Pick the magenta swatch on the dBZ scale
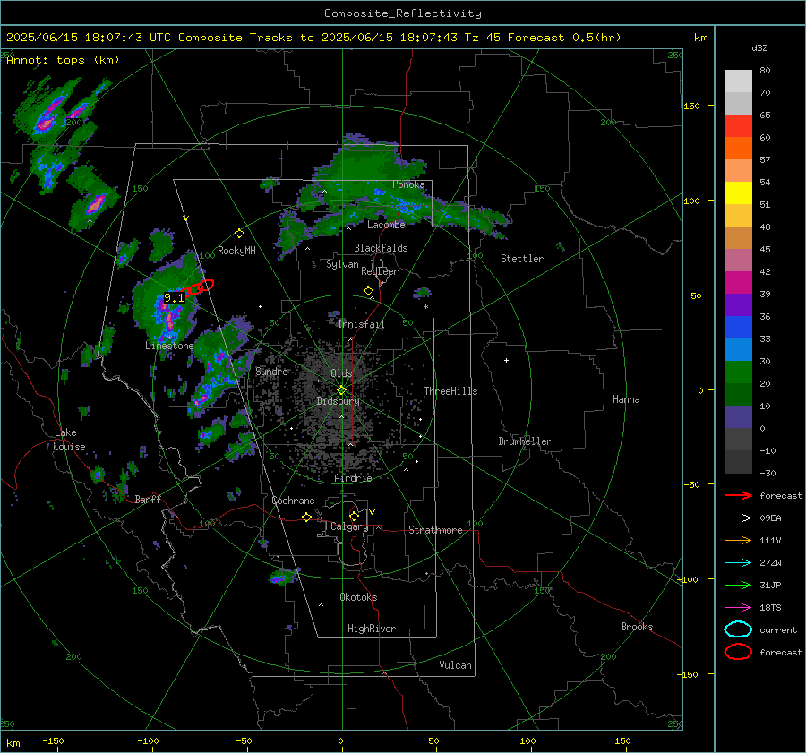The height and width of the screenshot is (753, 806). [x=738, y=282]
